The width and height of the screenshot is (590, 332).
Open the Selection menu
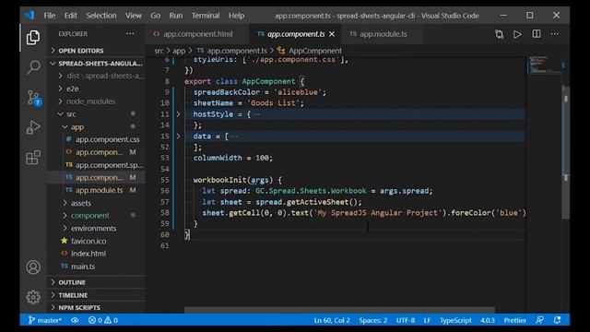(x=101, y=16)
